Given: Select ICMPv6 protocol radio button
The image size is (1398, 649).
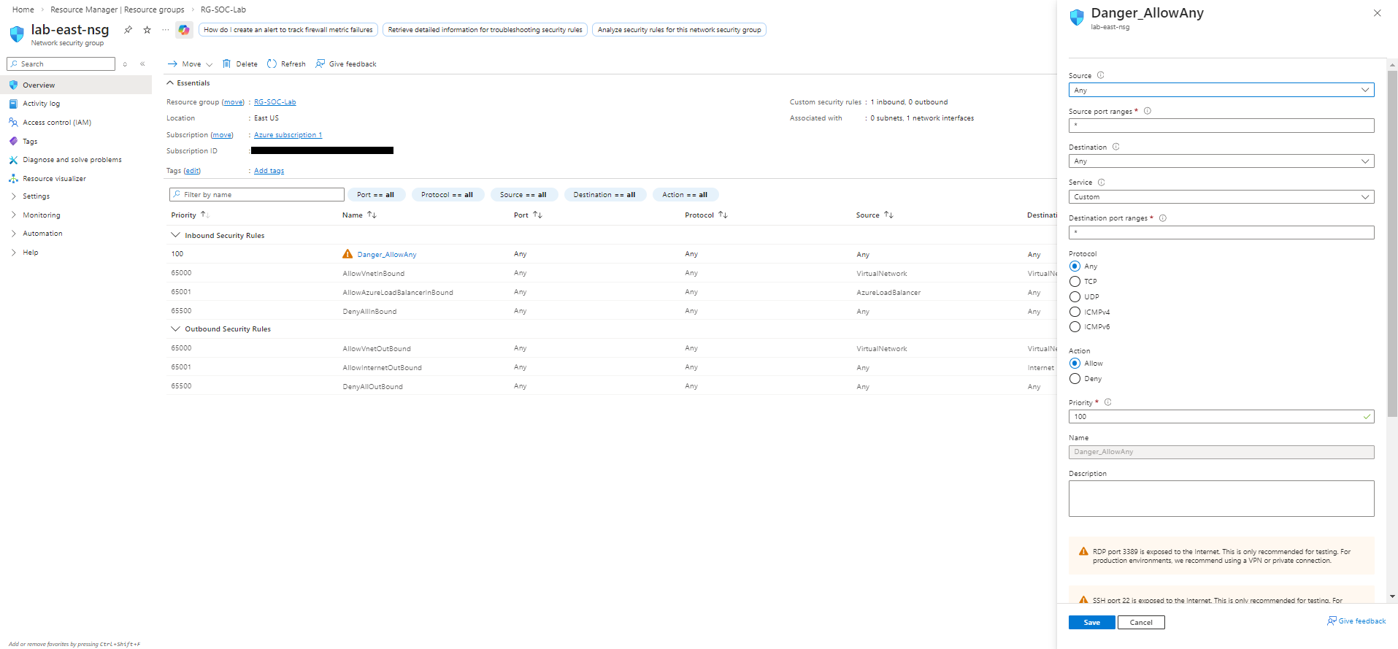Looking at the screenshot, I should click(x=1075, y=327).
